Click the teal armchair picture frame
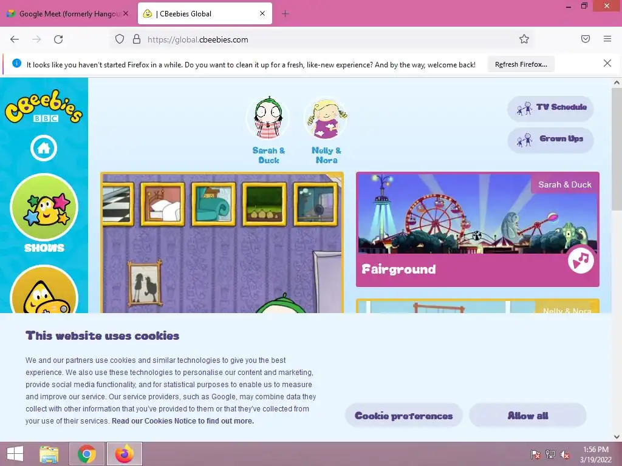The height and width of the screenshot is (466, 622). pyautogui.click(x=214, y=204)
